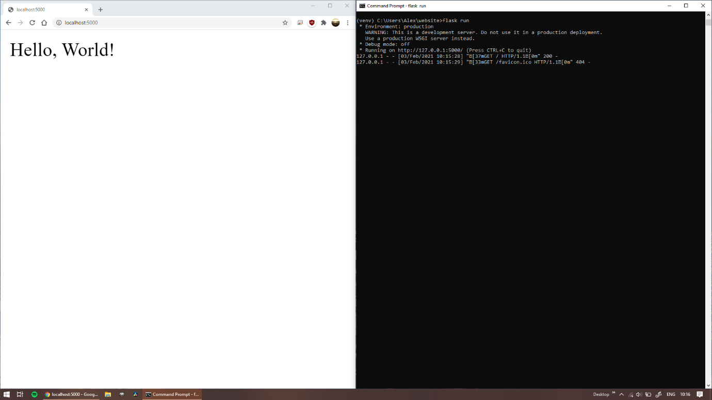
Task: Toggle the network Wi-Fi tray icon
Action: 630,394
